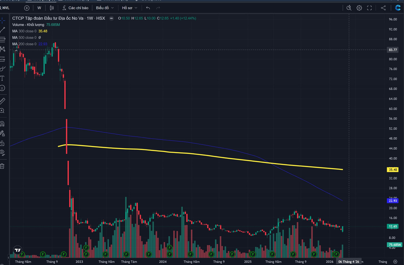The width and height of the screenshot is (404, 265).
Task: Switch the chart to fullscreen mode
Action: [x=369, y=8]
